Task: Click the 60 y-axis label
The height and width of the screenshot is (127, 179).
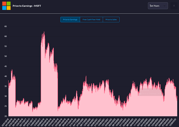Action: (6, 36)
